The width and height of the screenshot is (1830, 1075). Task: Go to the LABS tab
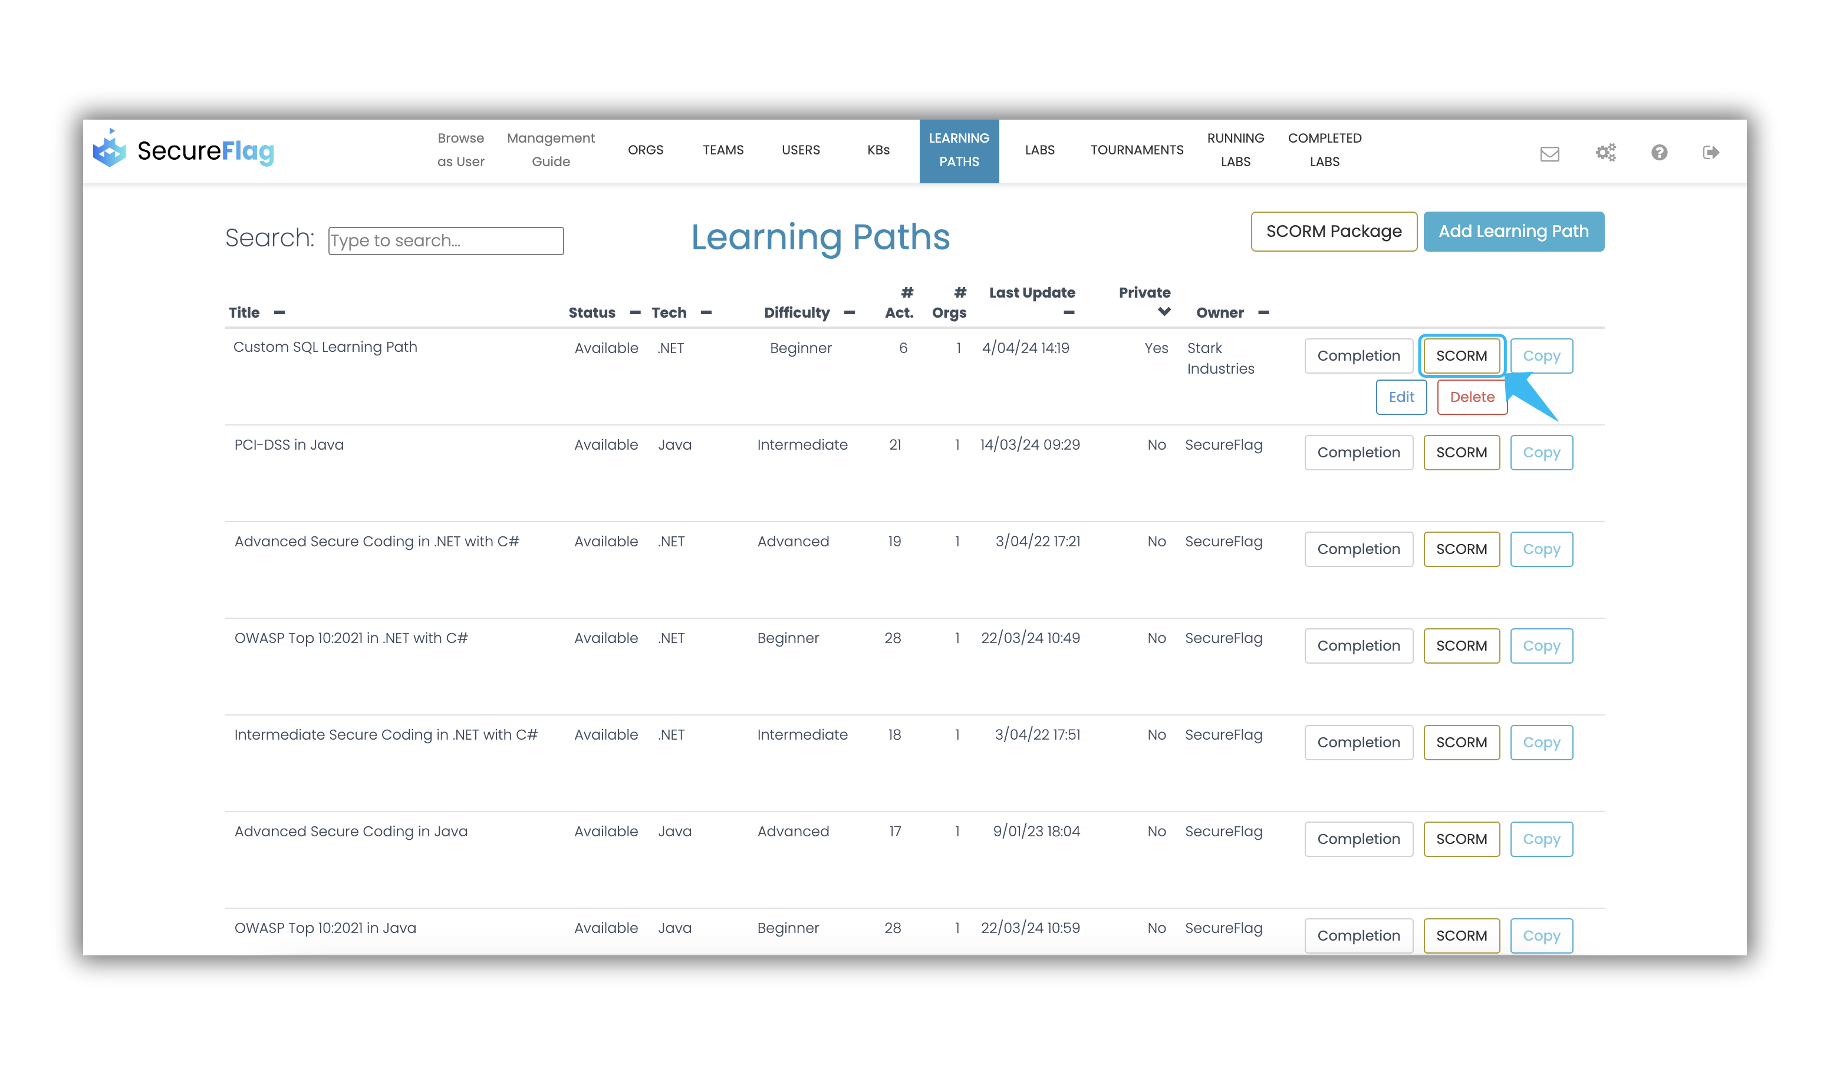pyautogui.click(x=1040, y=150)
